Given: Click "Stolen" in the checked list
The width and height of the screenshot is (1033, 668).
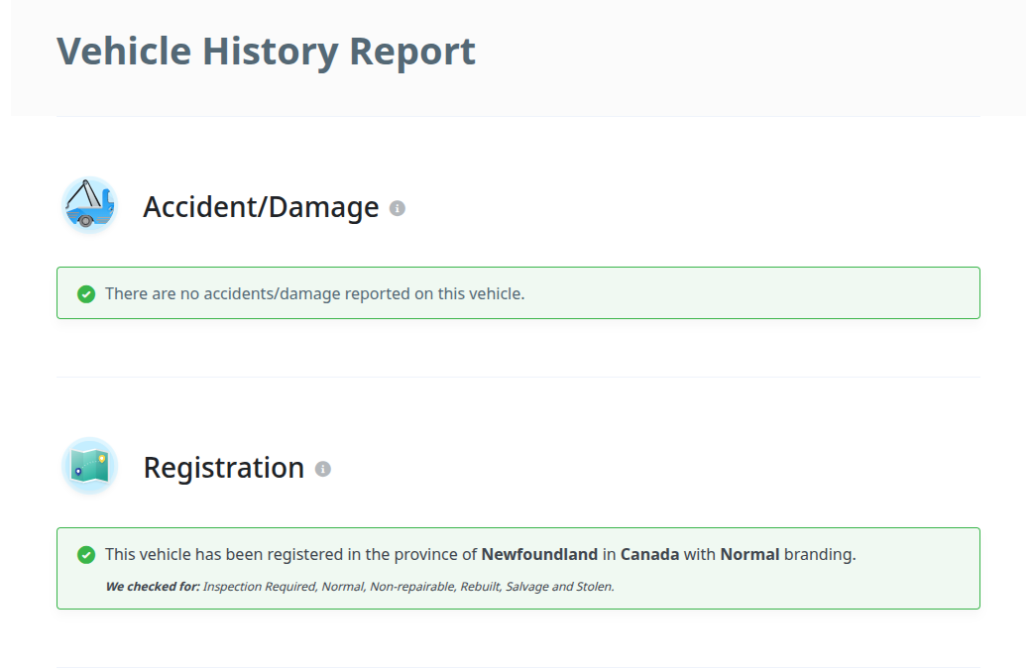Looking at the screenshot, I should (x=593, y=587).
